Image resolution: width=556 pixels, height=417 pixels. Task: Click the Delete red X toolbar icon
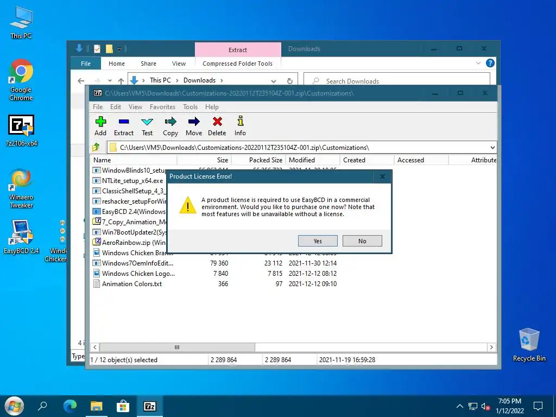[x=217, y=126]
